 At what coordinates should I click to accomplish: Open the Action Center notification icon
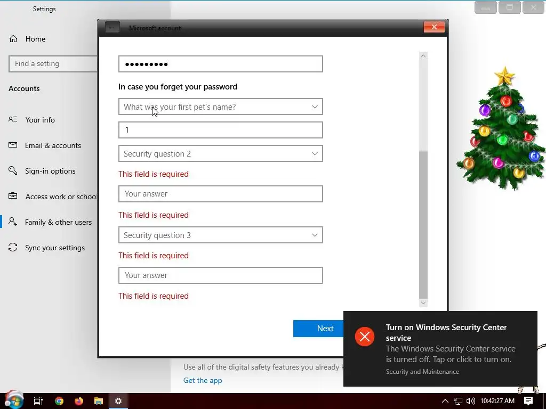click(528, 401)
